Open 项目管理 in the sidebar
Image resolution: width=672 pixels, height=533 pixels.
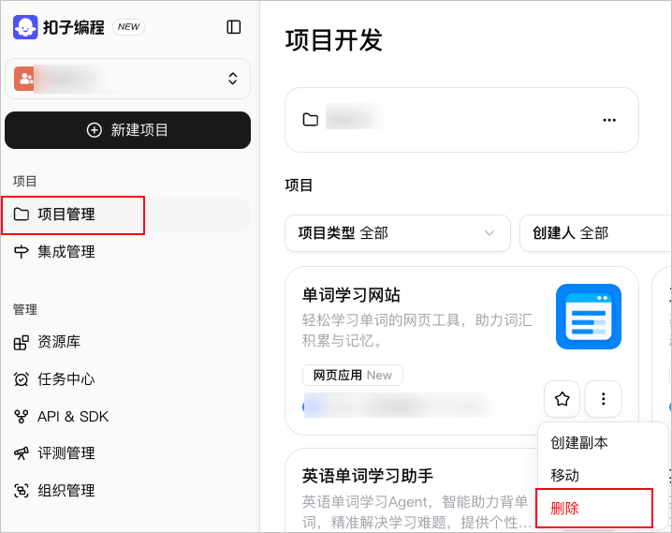point(127,215)
